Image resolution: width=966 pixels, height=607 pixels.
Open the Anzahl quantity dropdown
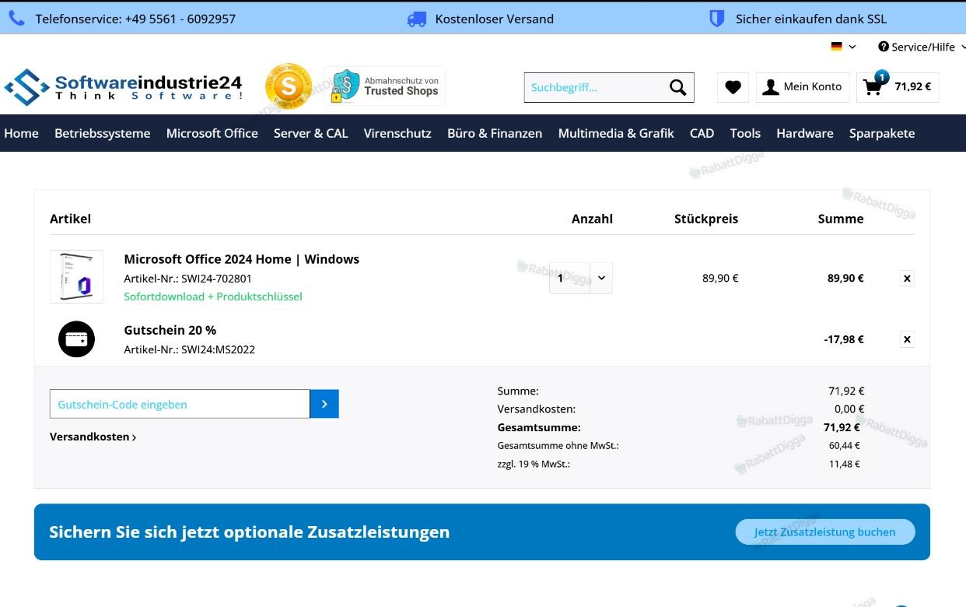tap(581, 278)
